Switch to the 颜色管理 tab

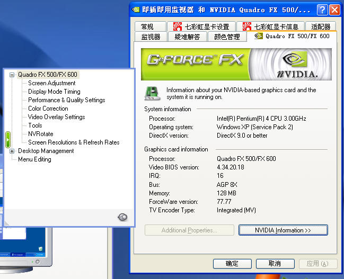click(227, 37)
